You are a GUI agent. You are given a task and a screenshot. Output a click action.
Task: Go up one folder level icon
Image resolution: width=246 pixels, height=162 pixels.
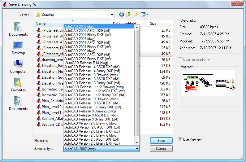pyautogui.click(x=129, y=14)
